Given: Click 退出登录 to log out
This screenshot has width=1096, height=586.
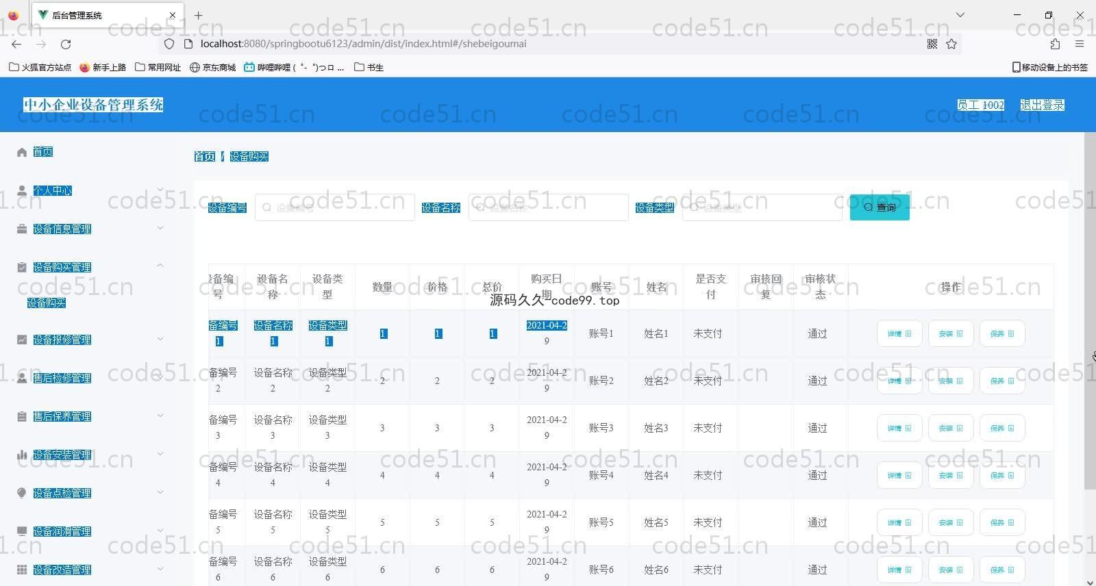Looking at the screenshot, I should 1042,105.
